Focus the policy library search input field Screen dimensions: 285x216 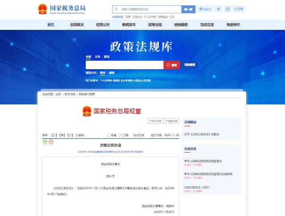click(125, 65)
